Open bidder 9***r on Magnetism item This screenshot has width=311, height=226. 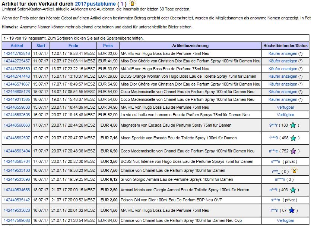[x=273, y=126]
